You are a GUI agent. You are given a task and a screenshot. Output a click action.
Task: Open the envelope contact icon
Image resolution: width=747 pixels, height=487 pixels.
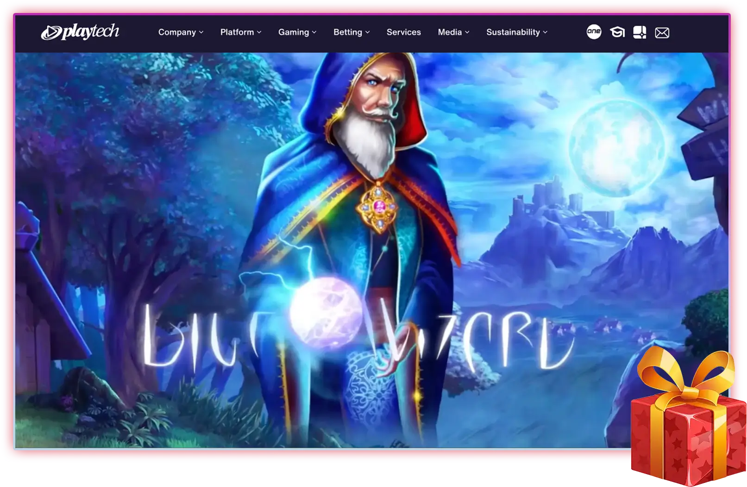pos(662,32)
